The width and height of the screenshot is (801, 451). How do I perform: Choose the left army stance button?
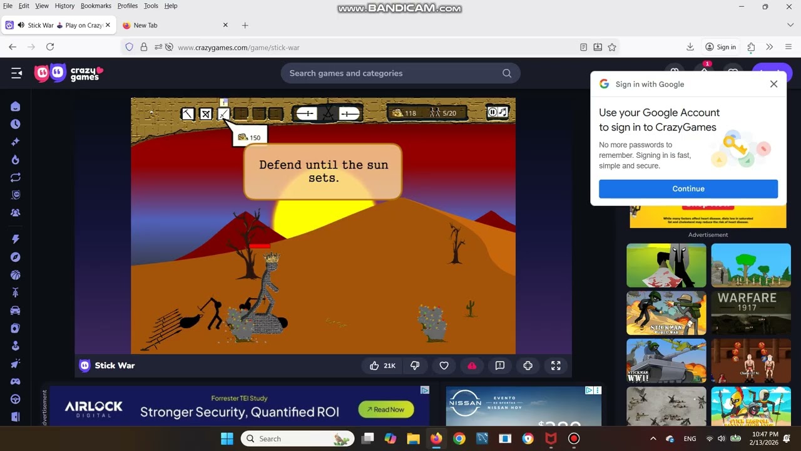point(307,113)
